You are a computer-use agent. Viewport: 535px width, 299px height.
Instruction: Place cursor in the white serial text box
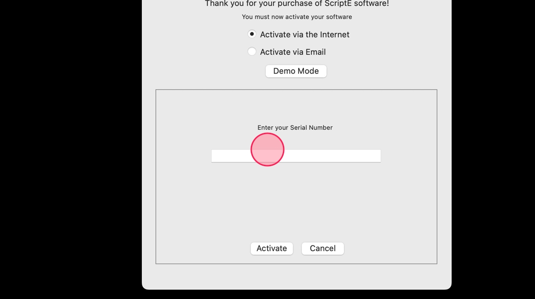pyautogui.click(x=296, y=156)
